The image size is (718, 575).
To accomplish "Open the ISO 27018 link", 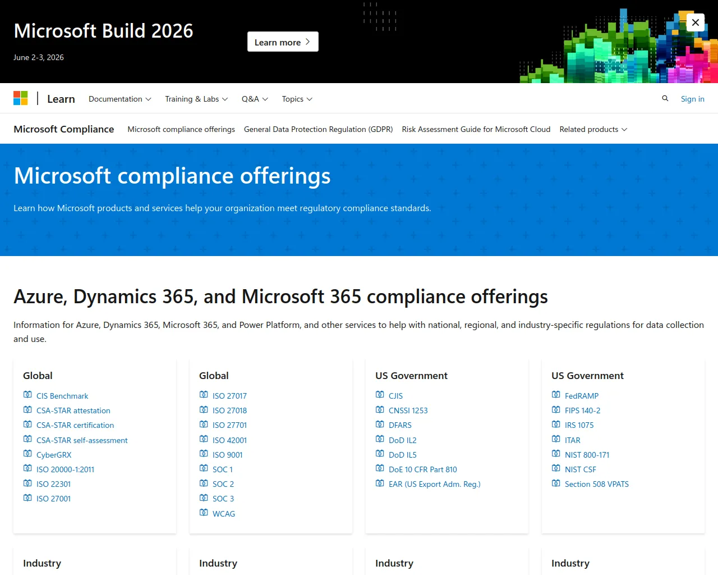I will pyautogui.click(x=229, y=410).
